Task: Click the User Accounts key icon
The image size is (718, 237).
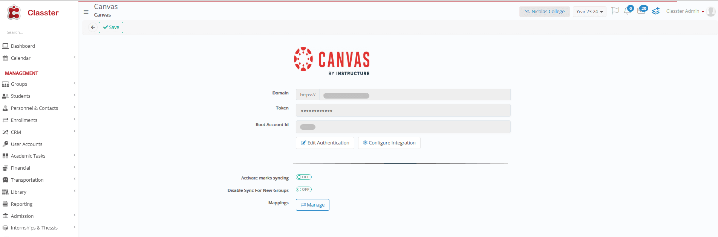Action: click(x=5, y=144)
